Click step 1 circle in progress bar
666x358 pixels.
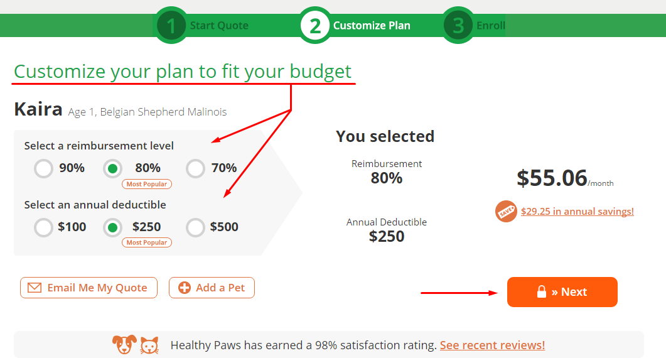pyautogui.click(x=171, y=26)
